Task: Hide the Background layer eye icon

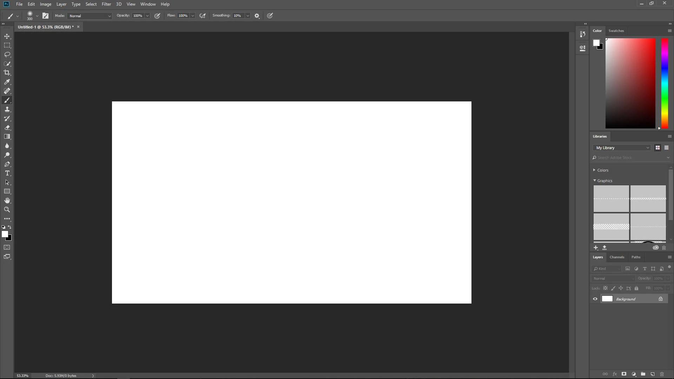Action: tap(595, 299)
